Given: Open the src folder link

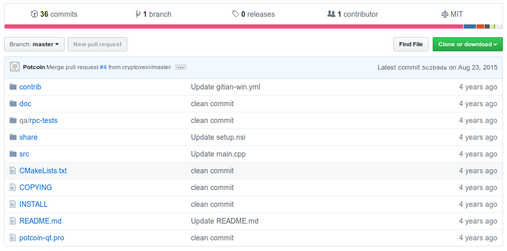Looking at the screenshot, I should click(24, 154).
